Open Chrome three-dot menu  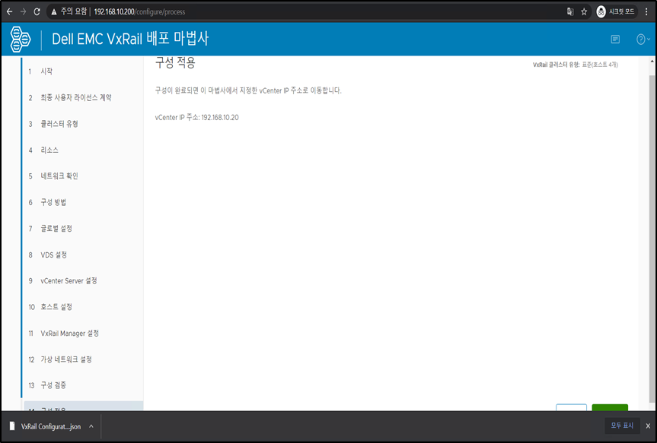click(x=646, y=11)
